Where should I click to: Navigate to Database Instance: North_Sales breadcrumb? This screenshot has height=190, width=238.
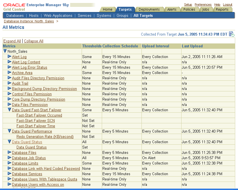[29, 21]
